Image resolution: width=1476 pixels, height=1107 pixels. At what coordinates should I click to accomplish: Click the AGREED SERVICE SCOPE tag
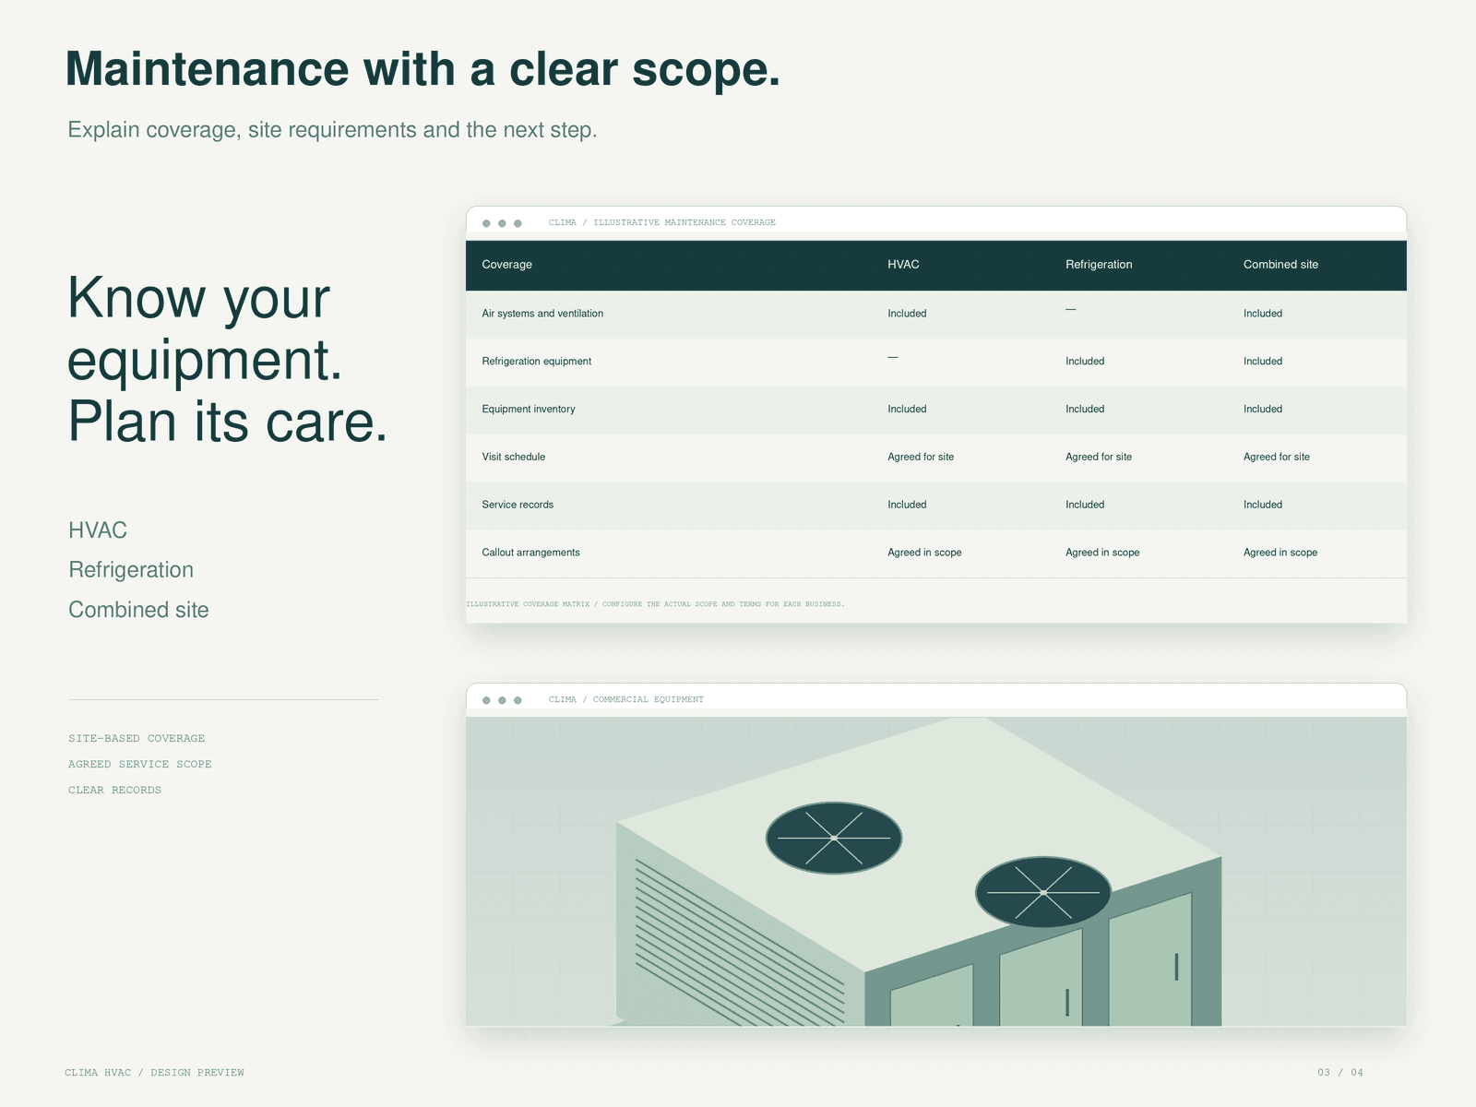click(x=140, y=764)
